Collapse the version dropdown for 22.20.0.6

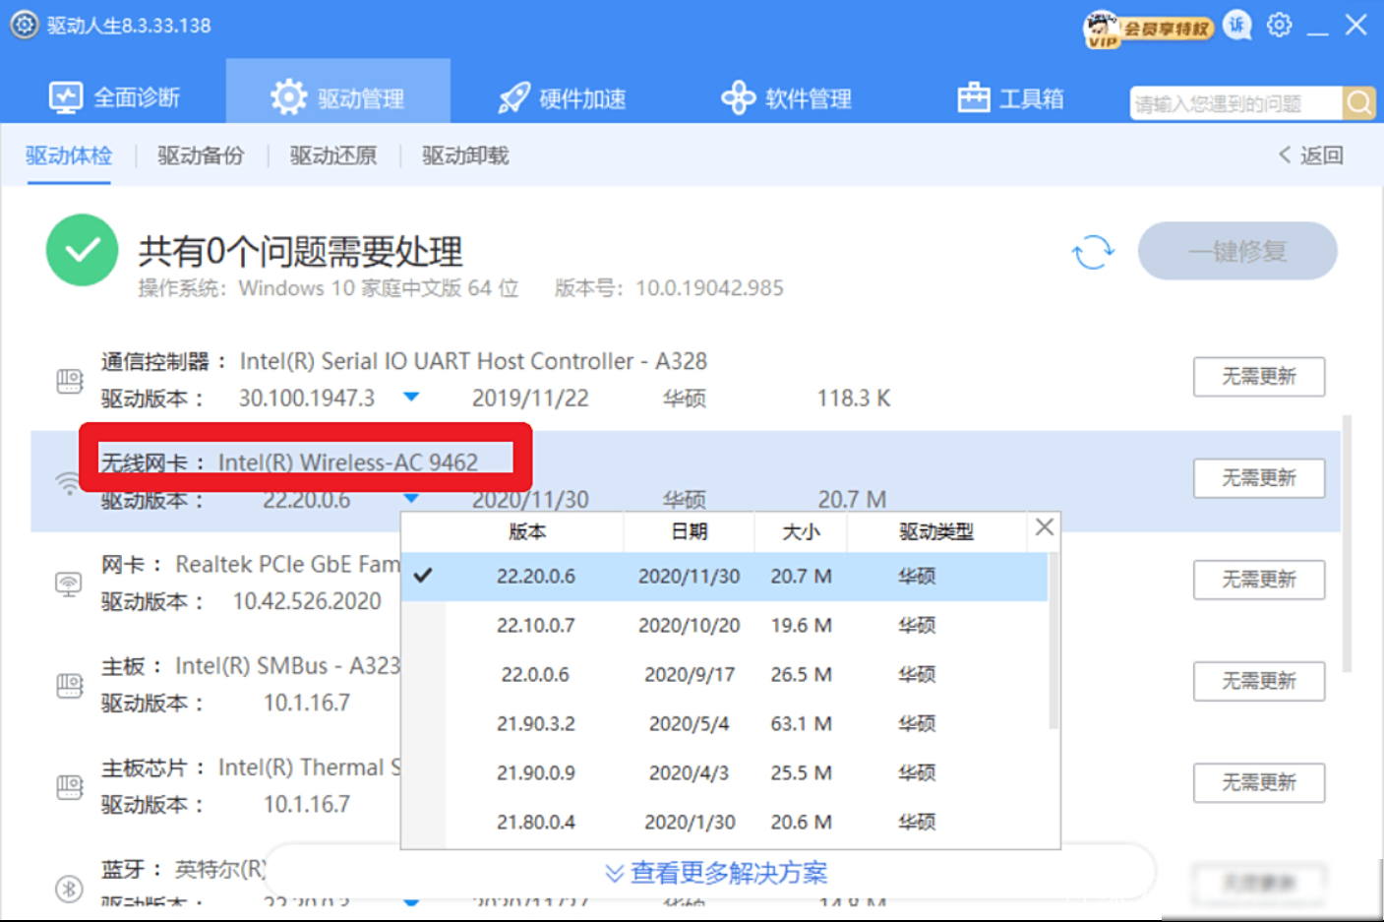coord(411,498)
